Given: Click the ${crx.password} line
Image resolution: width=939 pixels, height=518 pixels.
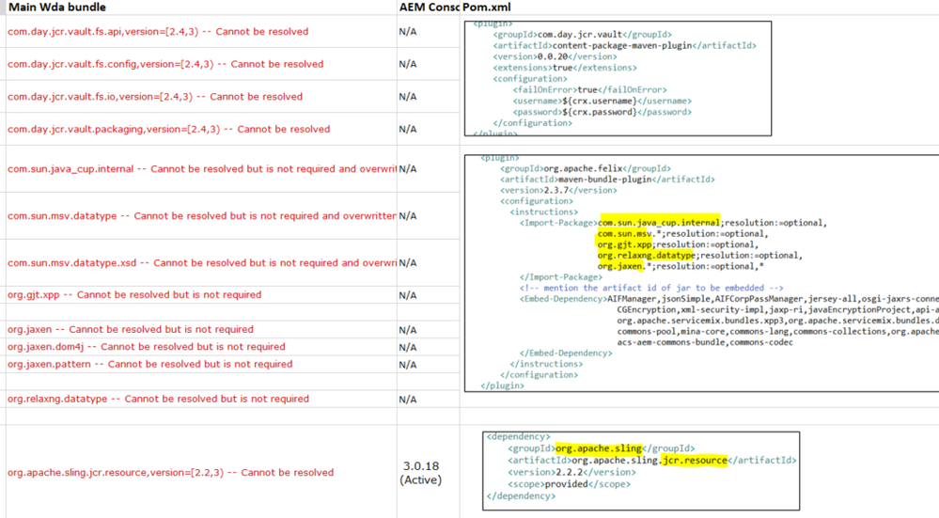Looking at the screenshot, I should (x=602, y=112).
